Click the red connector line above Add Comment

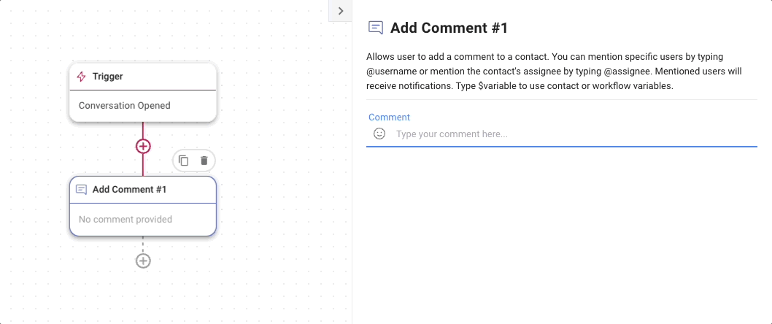pos(143,165)
